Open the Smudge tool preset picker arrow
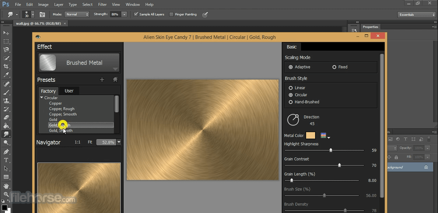438x213 pixels. 17,14
